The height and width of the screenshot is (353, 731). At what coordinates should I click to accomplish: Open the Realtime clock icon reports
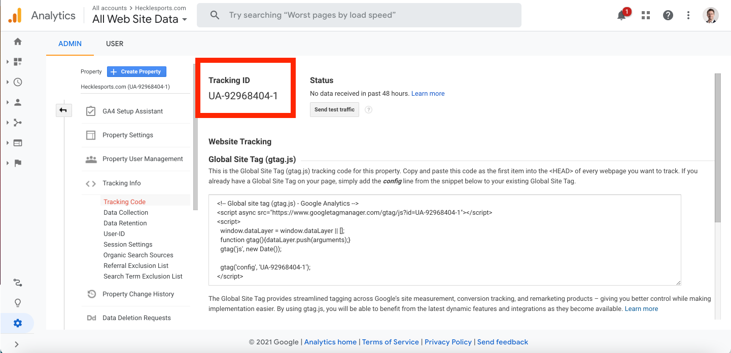point(18,82)
